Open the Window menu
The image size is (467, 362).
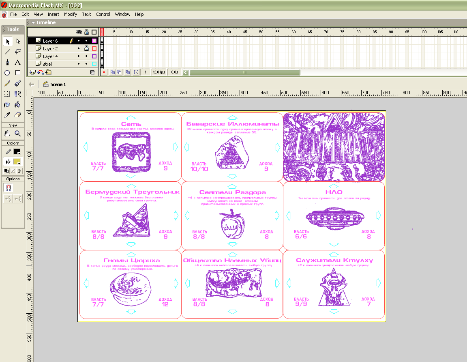(x=122, y=14)
